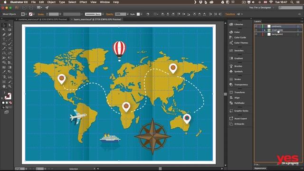Screen dimensions: 304x171
Task: Select the Layers panel tab
Action: (257, 21)
